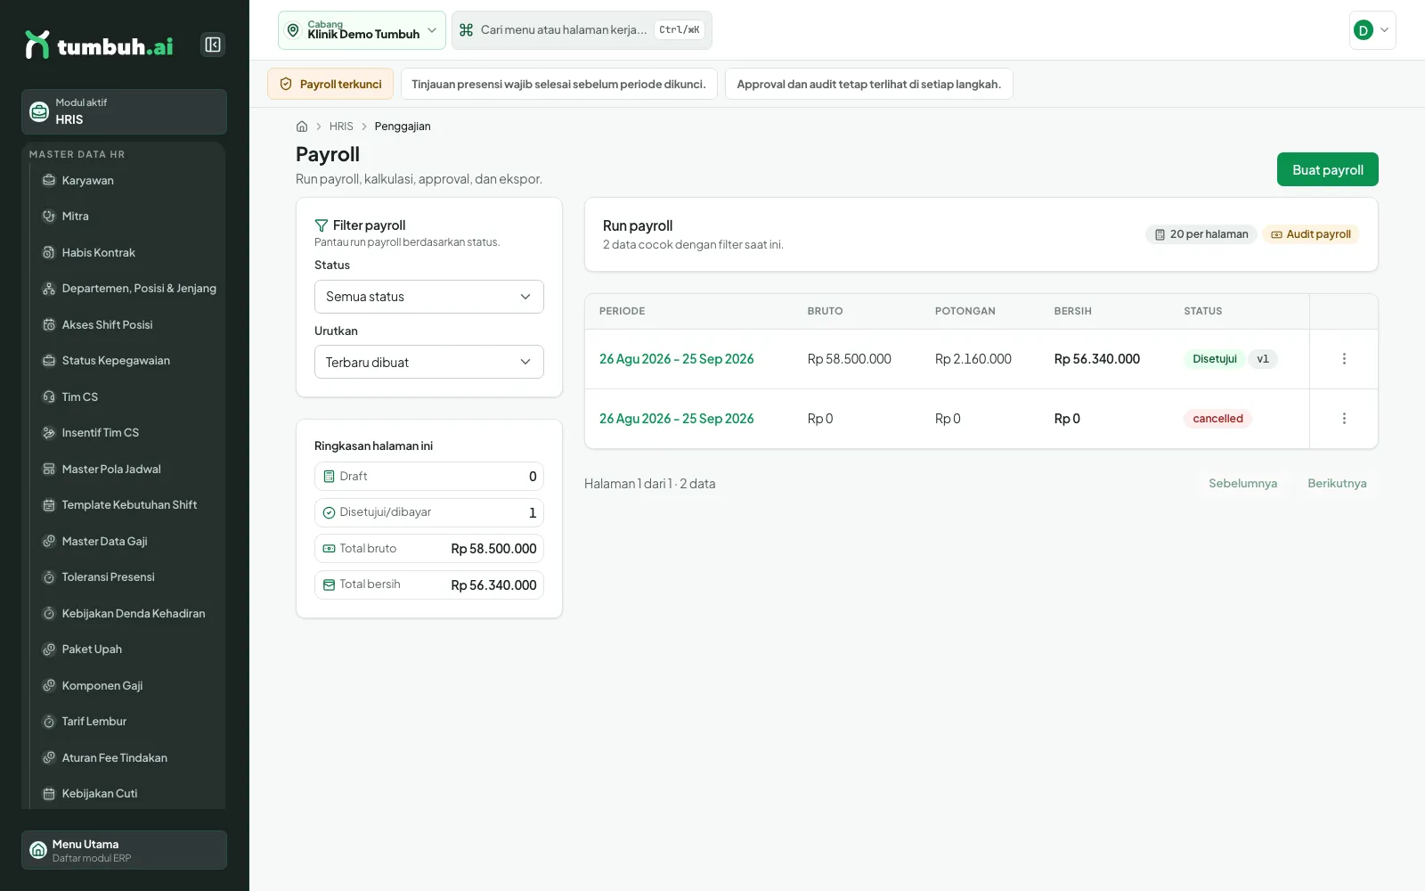Go to Berikutnya page

pyautogui.click(x=1337, y=483)
